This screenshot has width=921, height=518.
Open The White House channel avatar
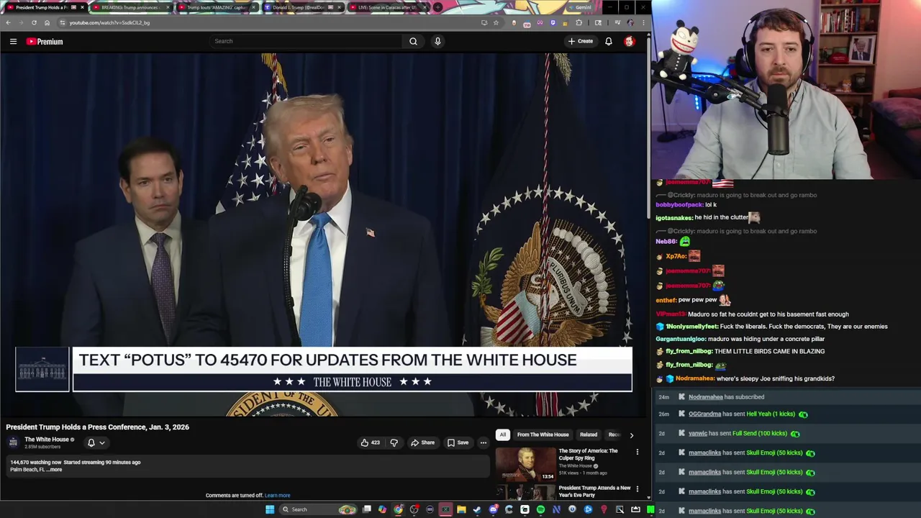click(x=13, y=442)
